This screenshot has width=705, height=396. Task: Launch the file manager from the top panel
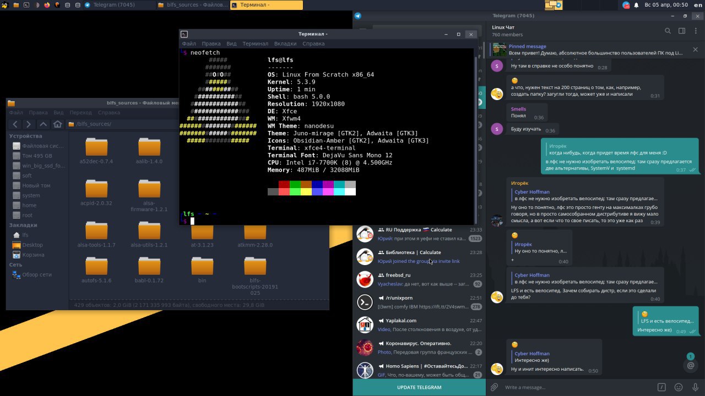pyautogui.click(x=15, y=5)
